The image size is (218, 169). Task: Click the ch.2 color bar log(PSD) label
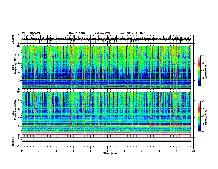(x=206, y=117)
